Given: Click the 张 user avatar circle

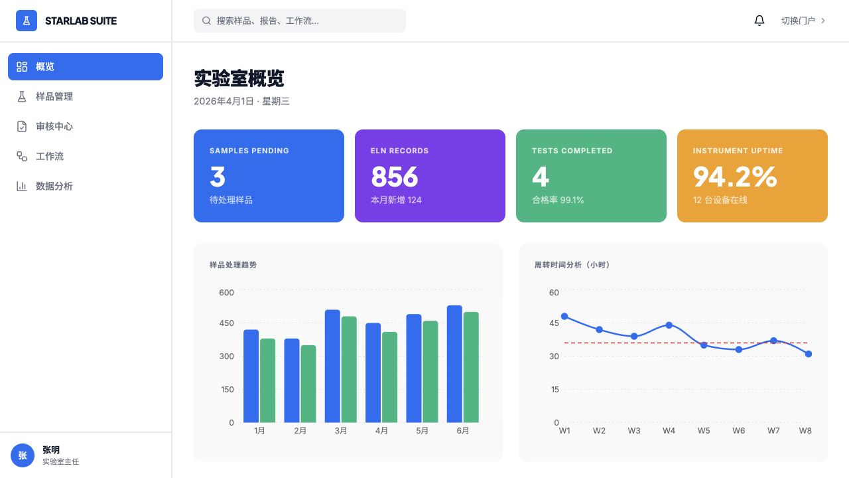Looking at the screenshot, I should [x=23, y=455].
